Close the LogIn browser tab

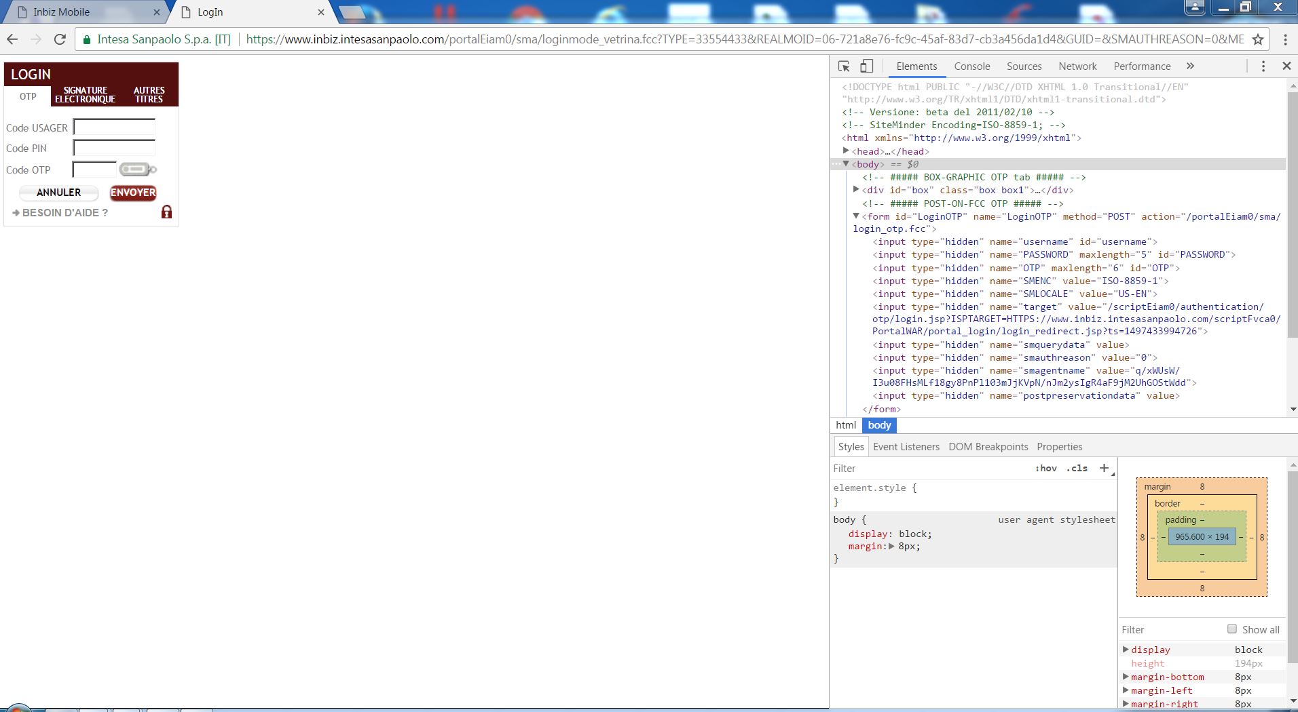tap(321, 12)
